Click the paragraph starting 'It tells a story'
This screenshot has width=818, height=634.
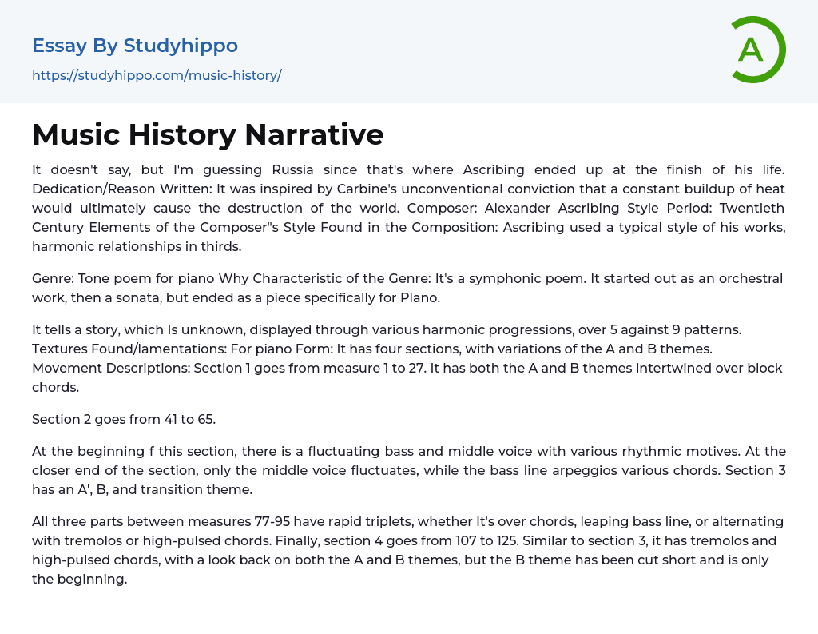(x=408, y=358)
